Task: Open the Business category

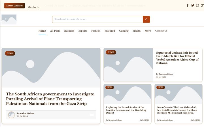Action: 69,31
